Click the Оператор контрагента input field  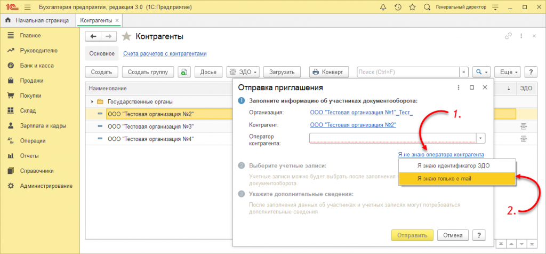tap(392, 138)
